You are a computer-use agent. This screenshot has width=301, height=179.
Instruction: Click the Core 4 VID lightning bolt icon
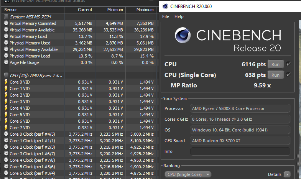(6, 108)
